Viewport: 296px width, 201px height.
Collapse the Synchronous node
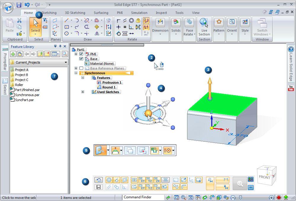point(76,73)
